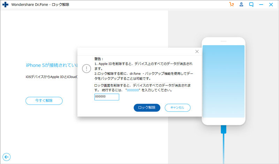Close the warning dialog with X

pyautogui.click(x=197, y=51)
